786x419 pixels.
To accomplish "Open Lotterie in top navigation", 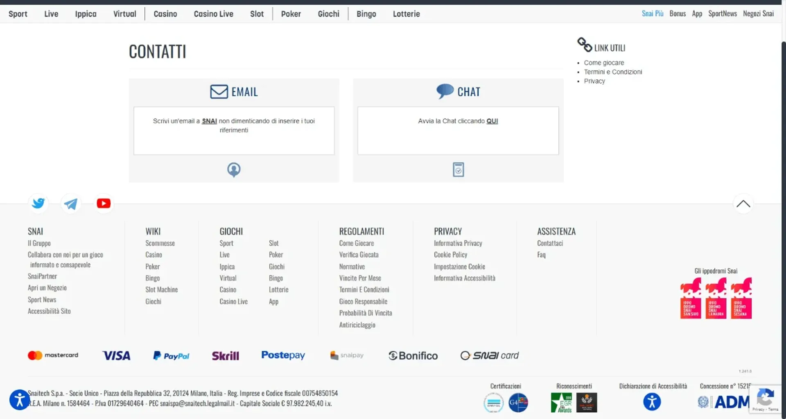I will click(x=406, y=14).
